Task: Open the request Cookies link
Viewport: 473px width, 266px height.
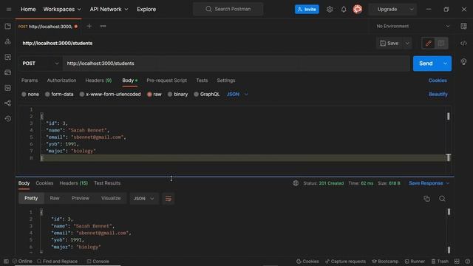Action: coord(438,81)
